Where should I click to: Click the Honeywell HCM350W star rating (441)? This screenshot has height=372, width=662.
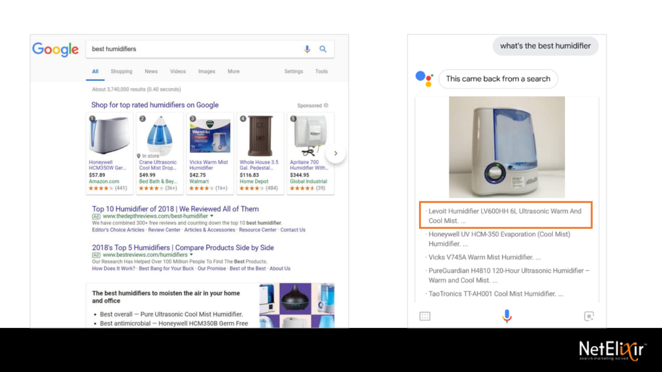tap(108, 188)
